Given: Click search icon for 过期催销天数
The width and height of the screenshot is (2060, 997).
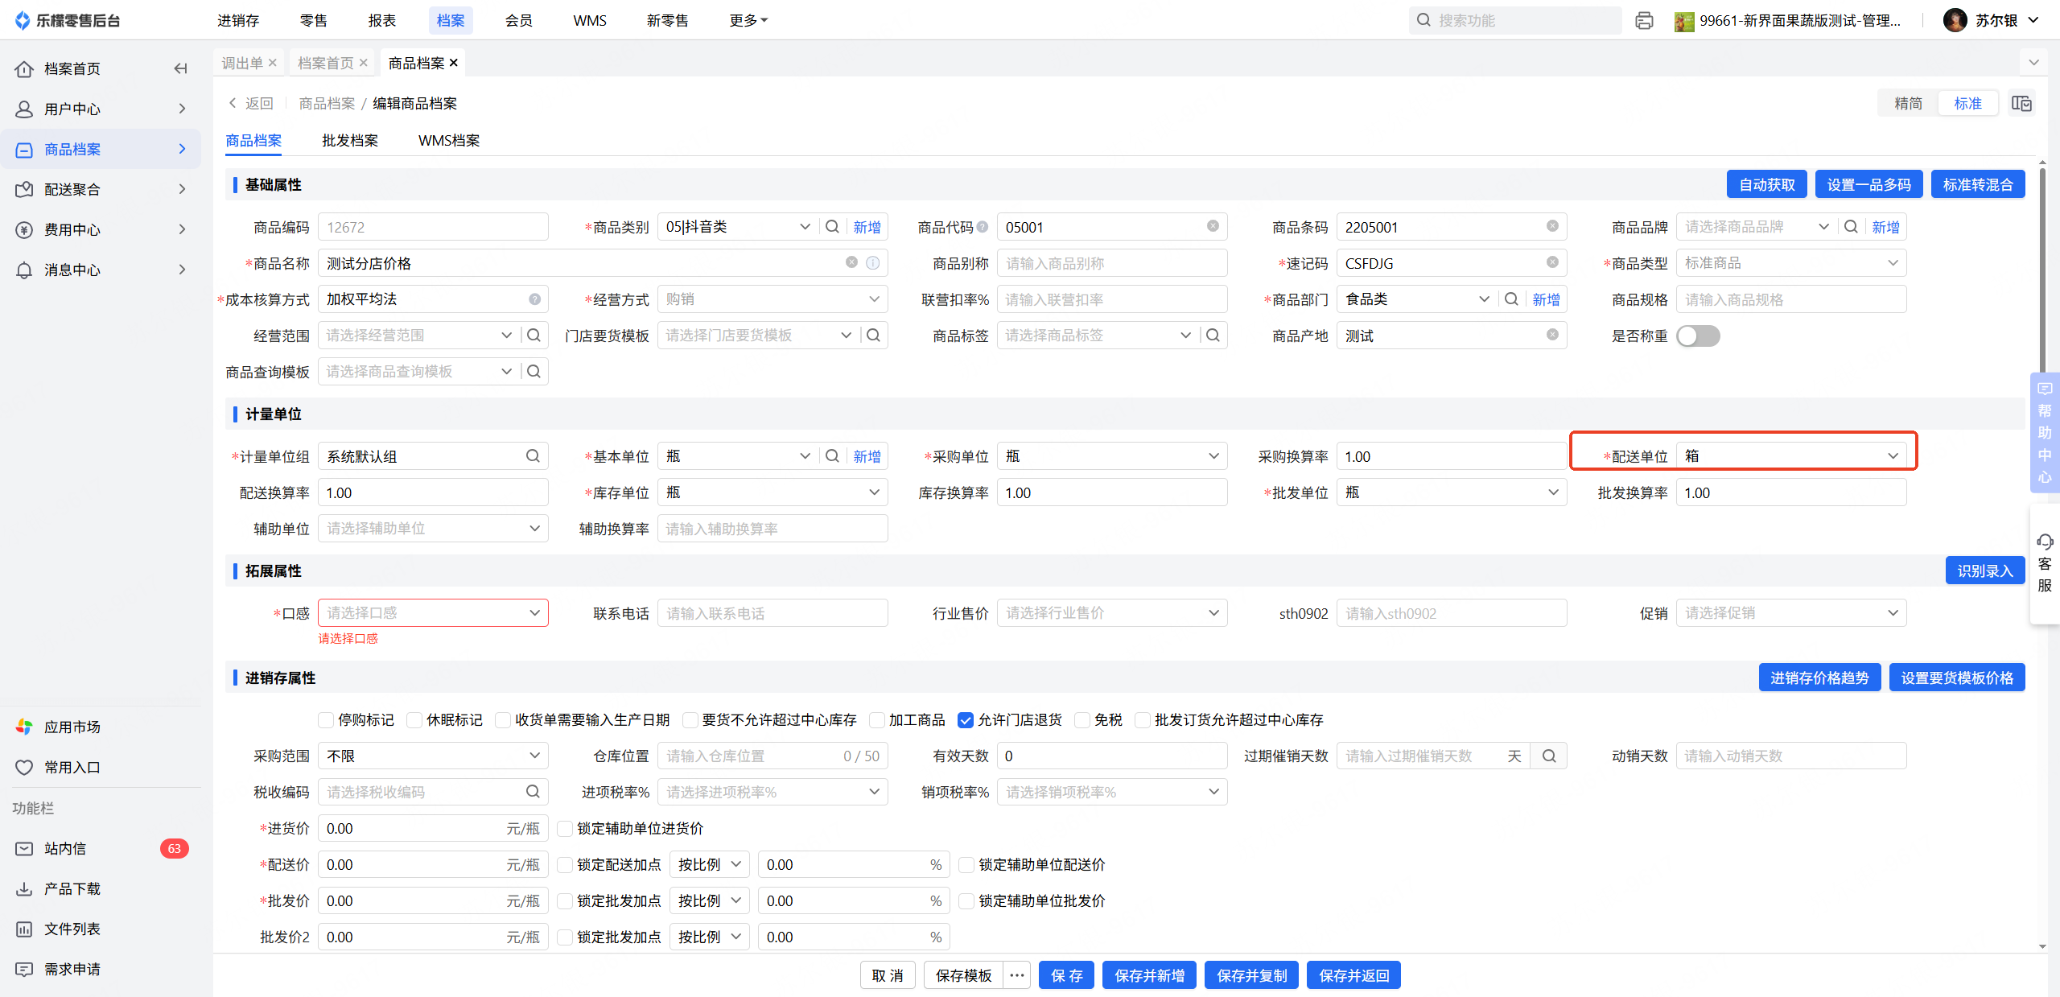Looking at the screenshot, I should (1549, 756).
